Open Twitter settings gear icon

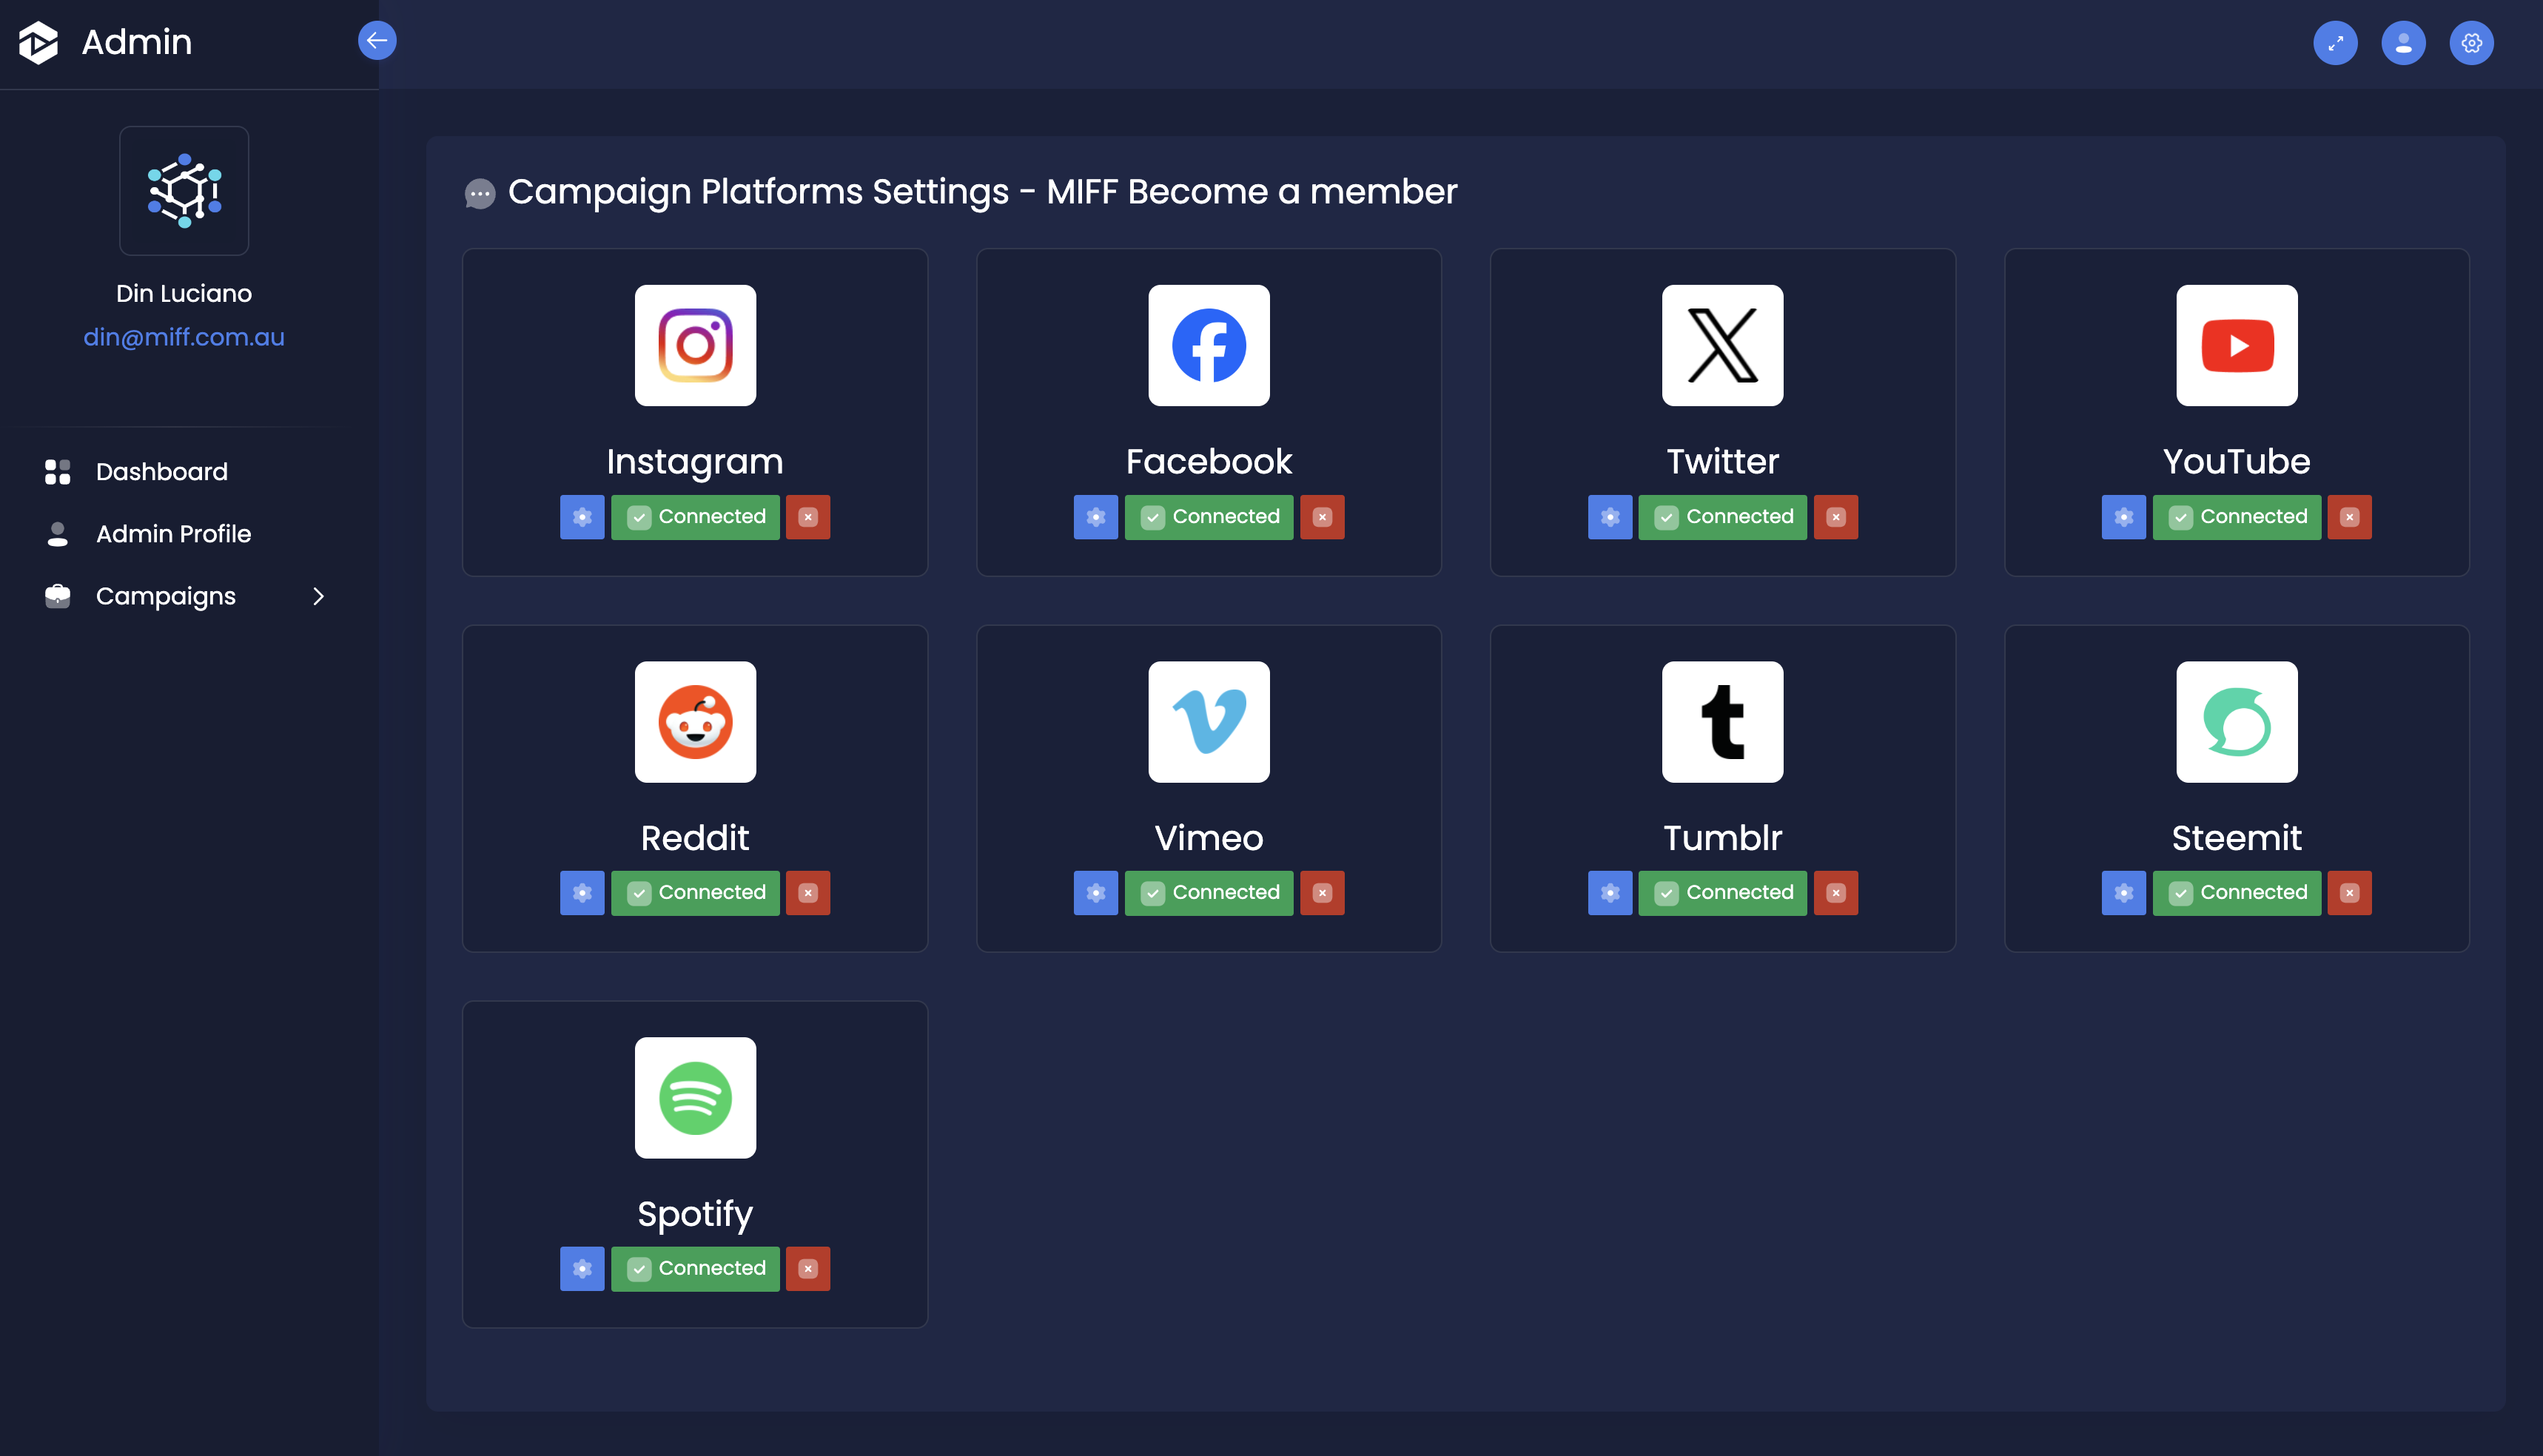click(x=1610, y=517)
